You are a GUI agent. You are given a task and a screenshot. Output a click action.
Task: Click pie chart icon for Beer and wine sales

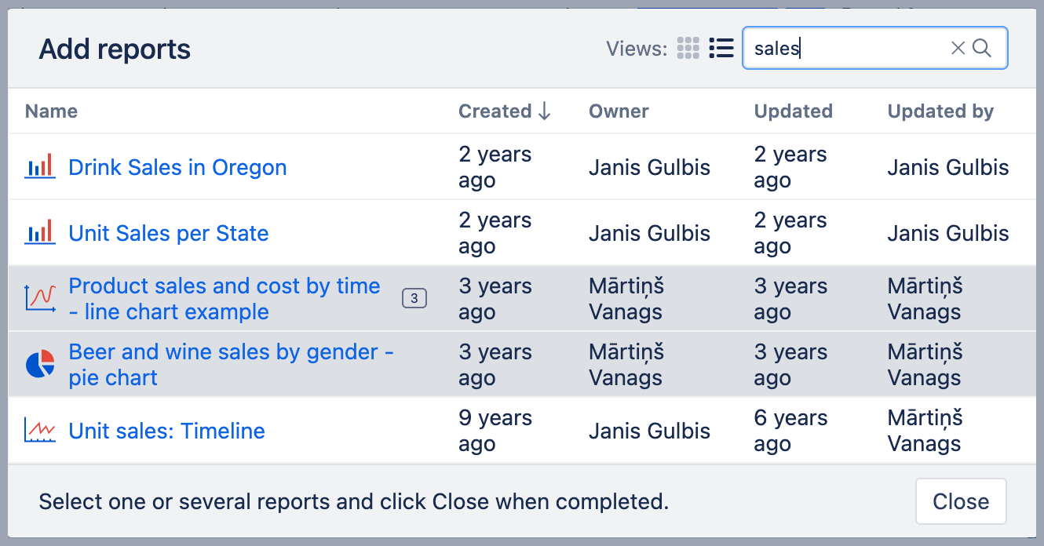pyautogui.click(x=40, y=365)
